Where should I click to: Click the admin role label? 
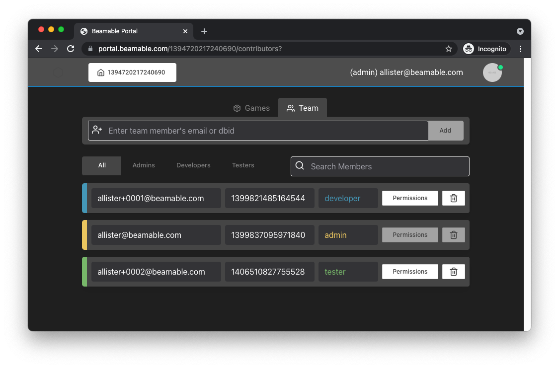[335, 235]
